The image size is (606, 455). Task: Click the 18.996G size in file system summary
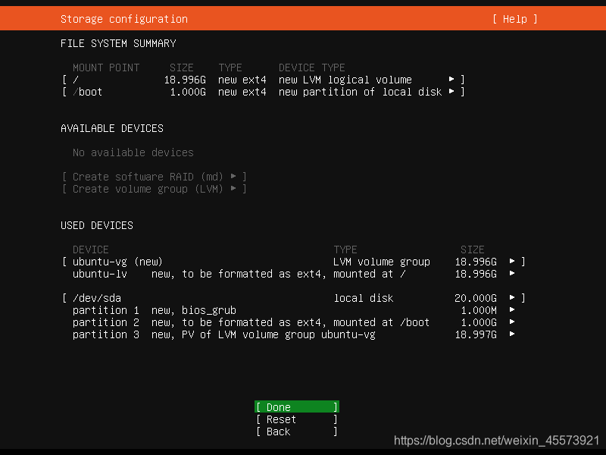tap(185, 80)
